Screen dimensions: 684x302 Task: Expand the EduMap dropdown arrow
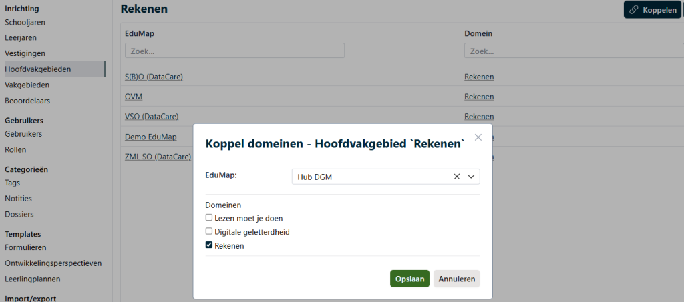[471, 177]
